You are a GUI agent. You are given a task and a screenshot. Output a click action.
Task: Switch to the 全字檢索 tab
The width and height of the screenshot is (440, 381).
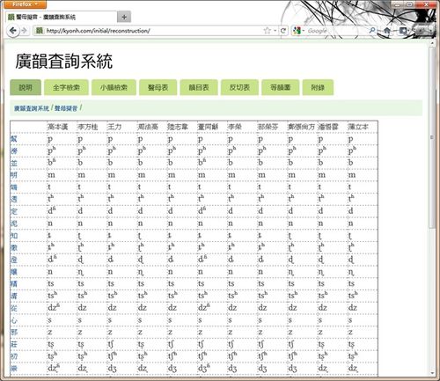tap(66, 87)
